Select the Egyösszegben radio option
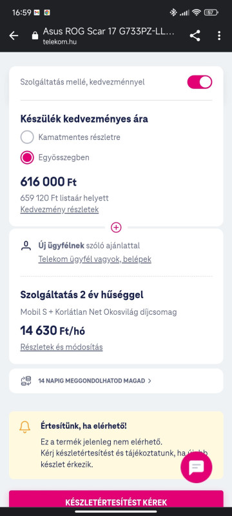Viewport: 232px width, 516px height. [27, 157]
